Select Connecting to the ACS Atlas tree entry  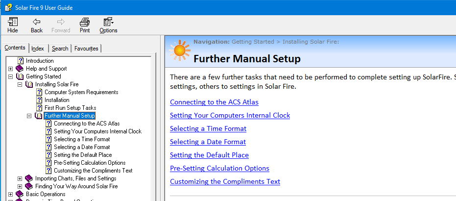[87, 124]
